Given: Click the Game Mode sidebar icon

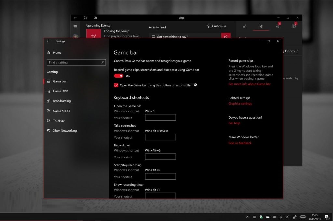Looking at the screenshot, I should click(48, 111).
